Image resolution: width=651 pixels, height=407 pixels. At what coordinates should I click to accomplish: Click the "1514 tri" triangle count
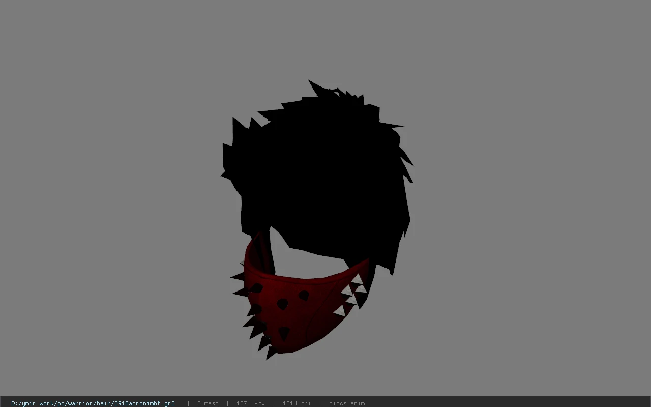297,403
